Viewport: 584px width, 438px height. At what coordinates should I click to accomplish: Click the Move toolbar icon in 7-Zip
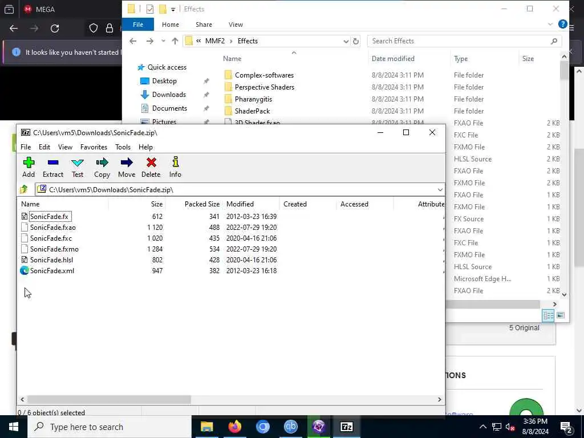coord(127,167)
